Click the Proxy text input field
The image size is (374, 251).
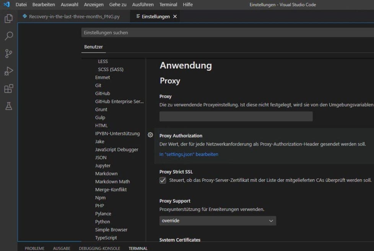[236, 117]
